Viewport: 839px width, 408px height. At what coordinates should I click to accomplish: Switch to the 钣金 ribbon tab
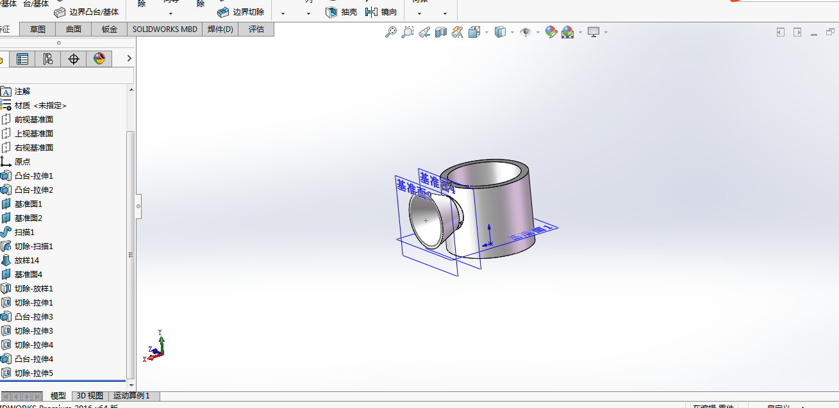tap(110, 29)
